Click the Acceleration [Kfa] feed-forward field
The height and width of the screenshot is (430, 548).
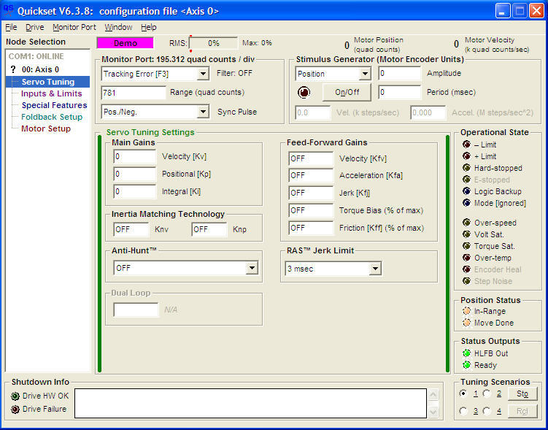(x=311, y=175)
